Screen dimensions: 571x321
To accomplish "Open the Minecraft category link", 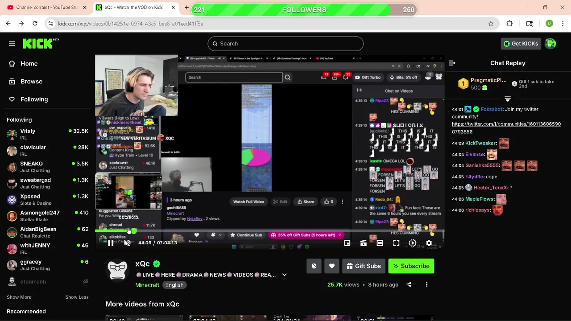I will 147,285.
